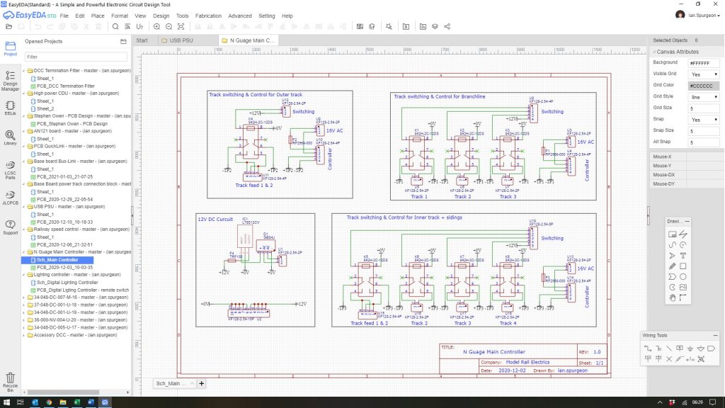Select the Canvas Origin tool
The height and width of the screenshot is (408, 725).
(683, 297)
